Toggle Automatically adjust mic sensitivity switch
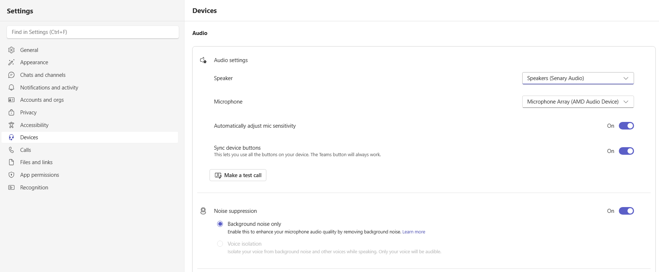 point(626,126)
